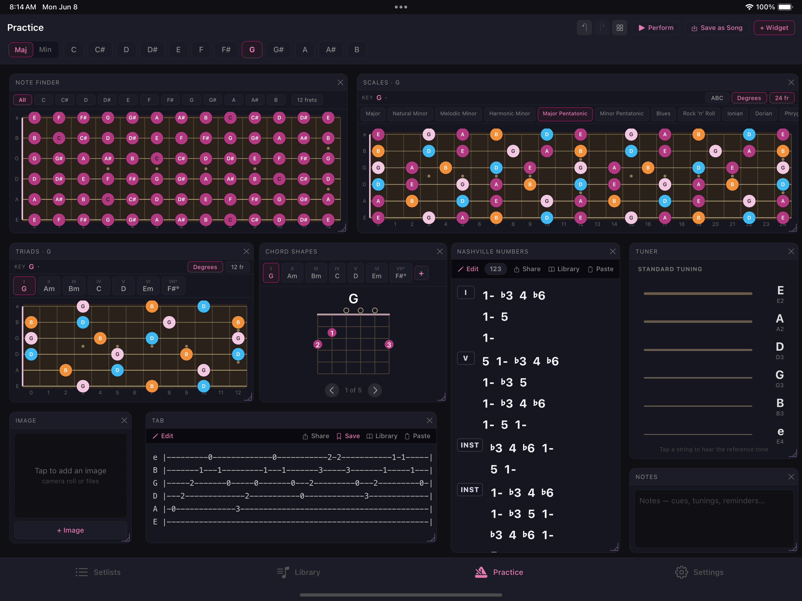This screenshot has height=601, width=802.
Task: Show All notes in Note Finder
Action: (x=23, y=100)
